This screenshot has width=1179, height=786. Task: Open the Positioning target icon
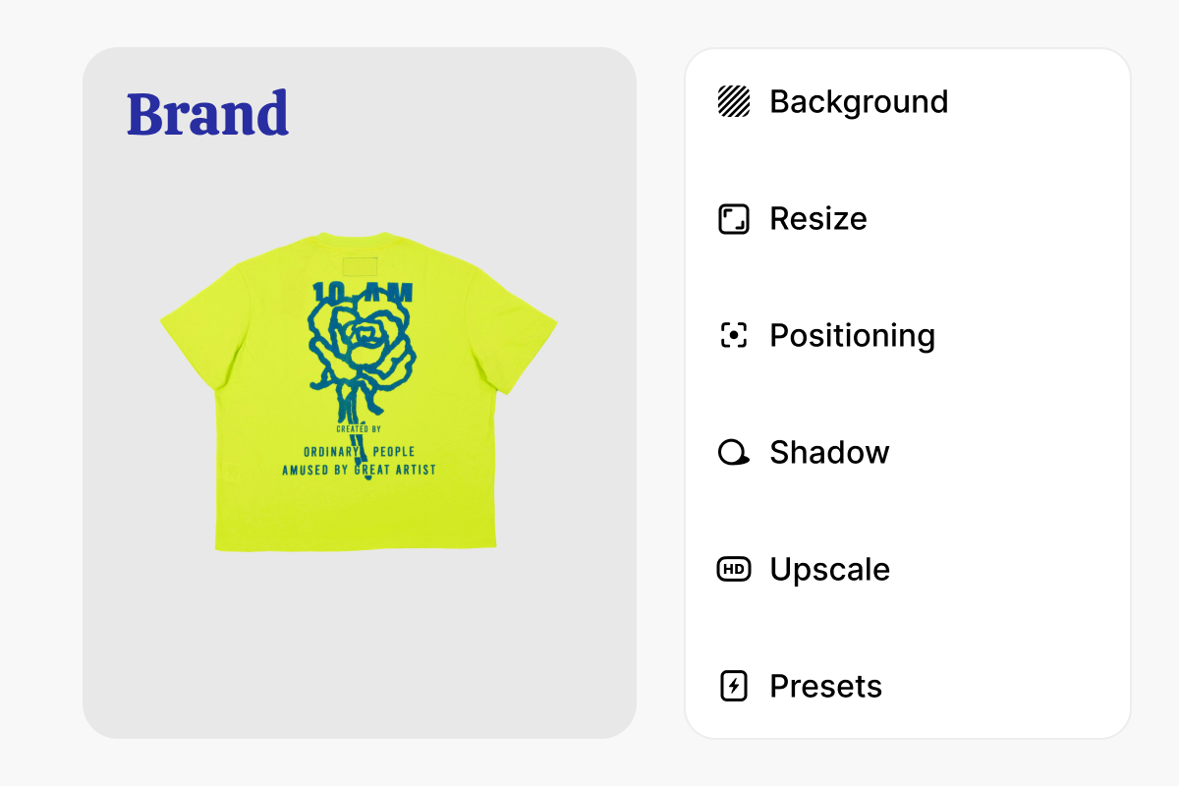[x=734, y=335]
